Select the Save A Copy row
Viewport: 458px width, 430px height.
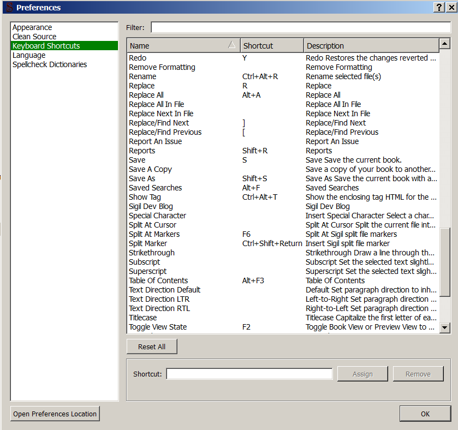(283, 169)
